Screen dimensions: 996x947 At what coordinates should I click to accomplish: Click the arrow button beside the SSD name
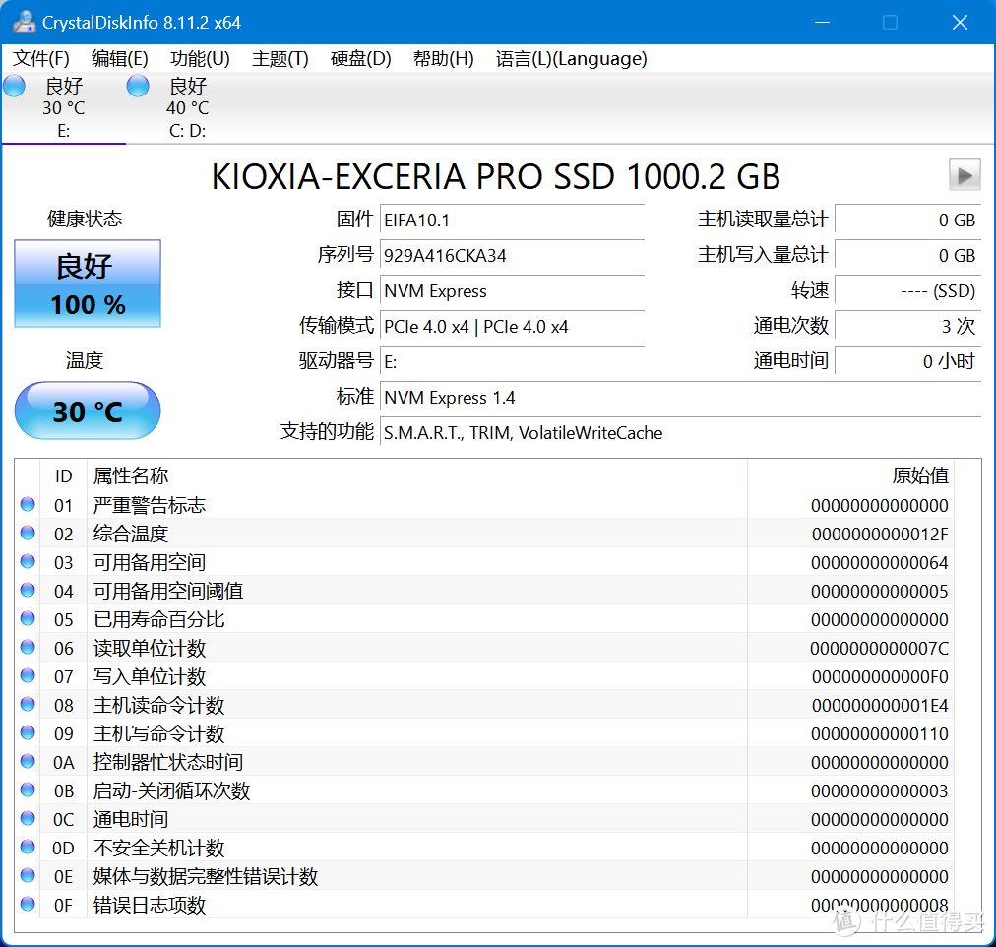coord(965,175)
